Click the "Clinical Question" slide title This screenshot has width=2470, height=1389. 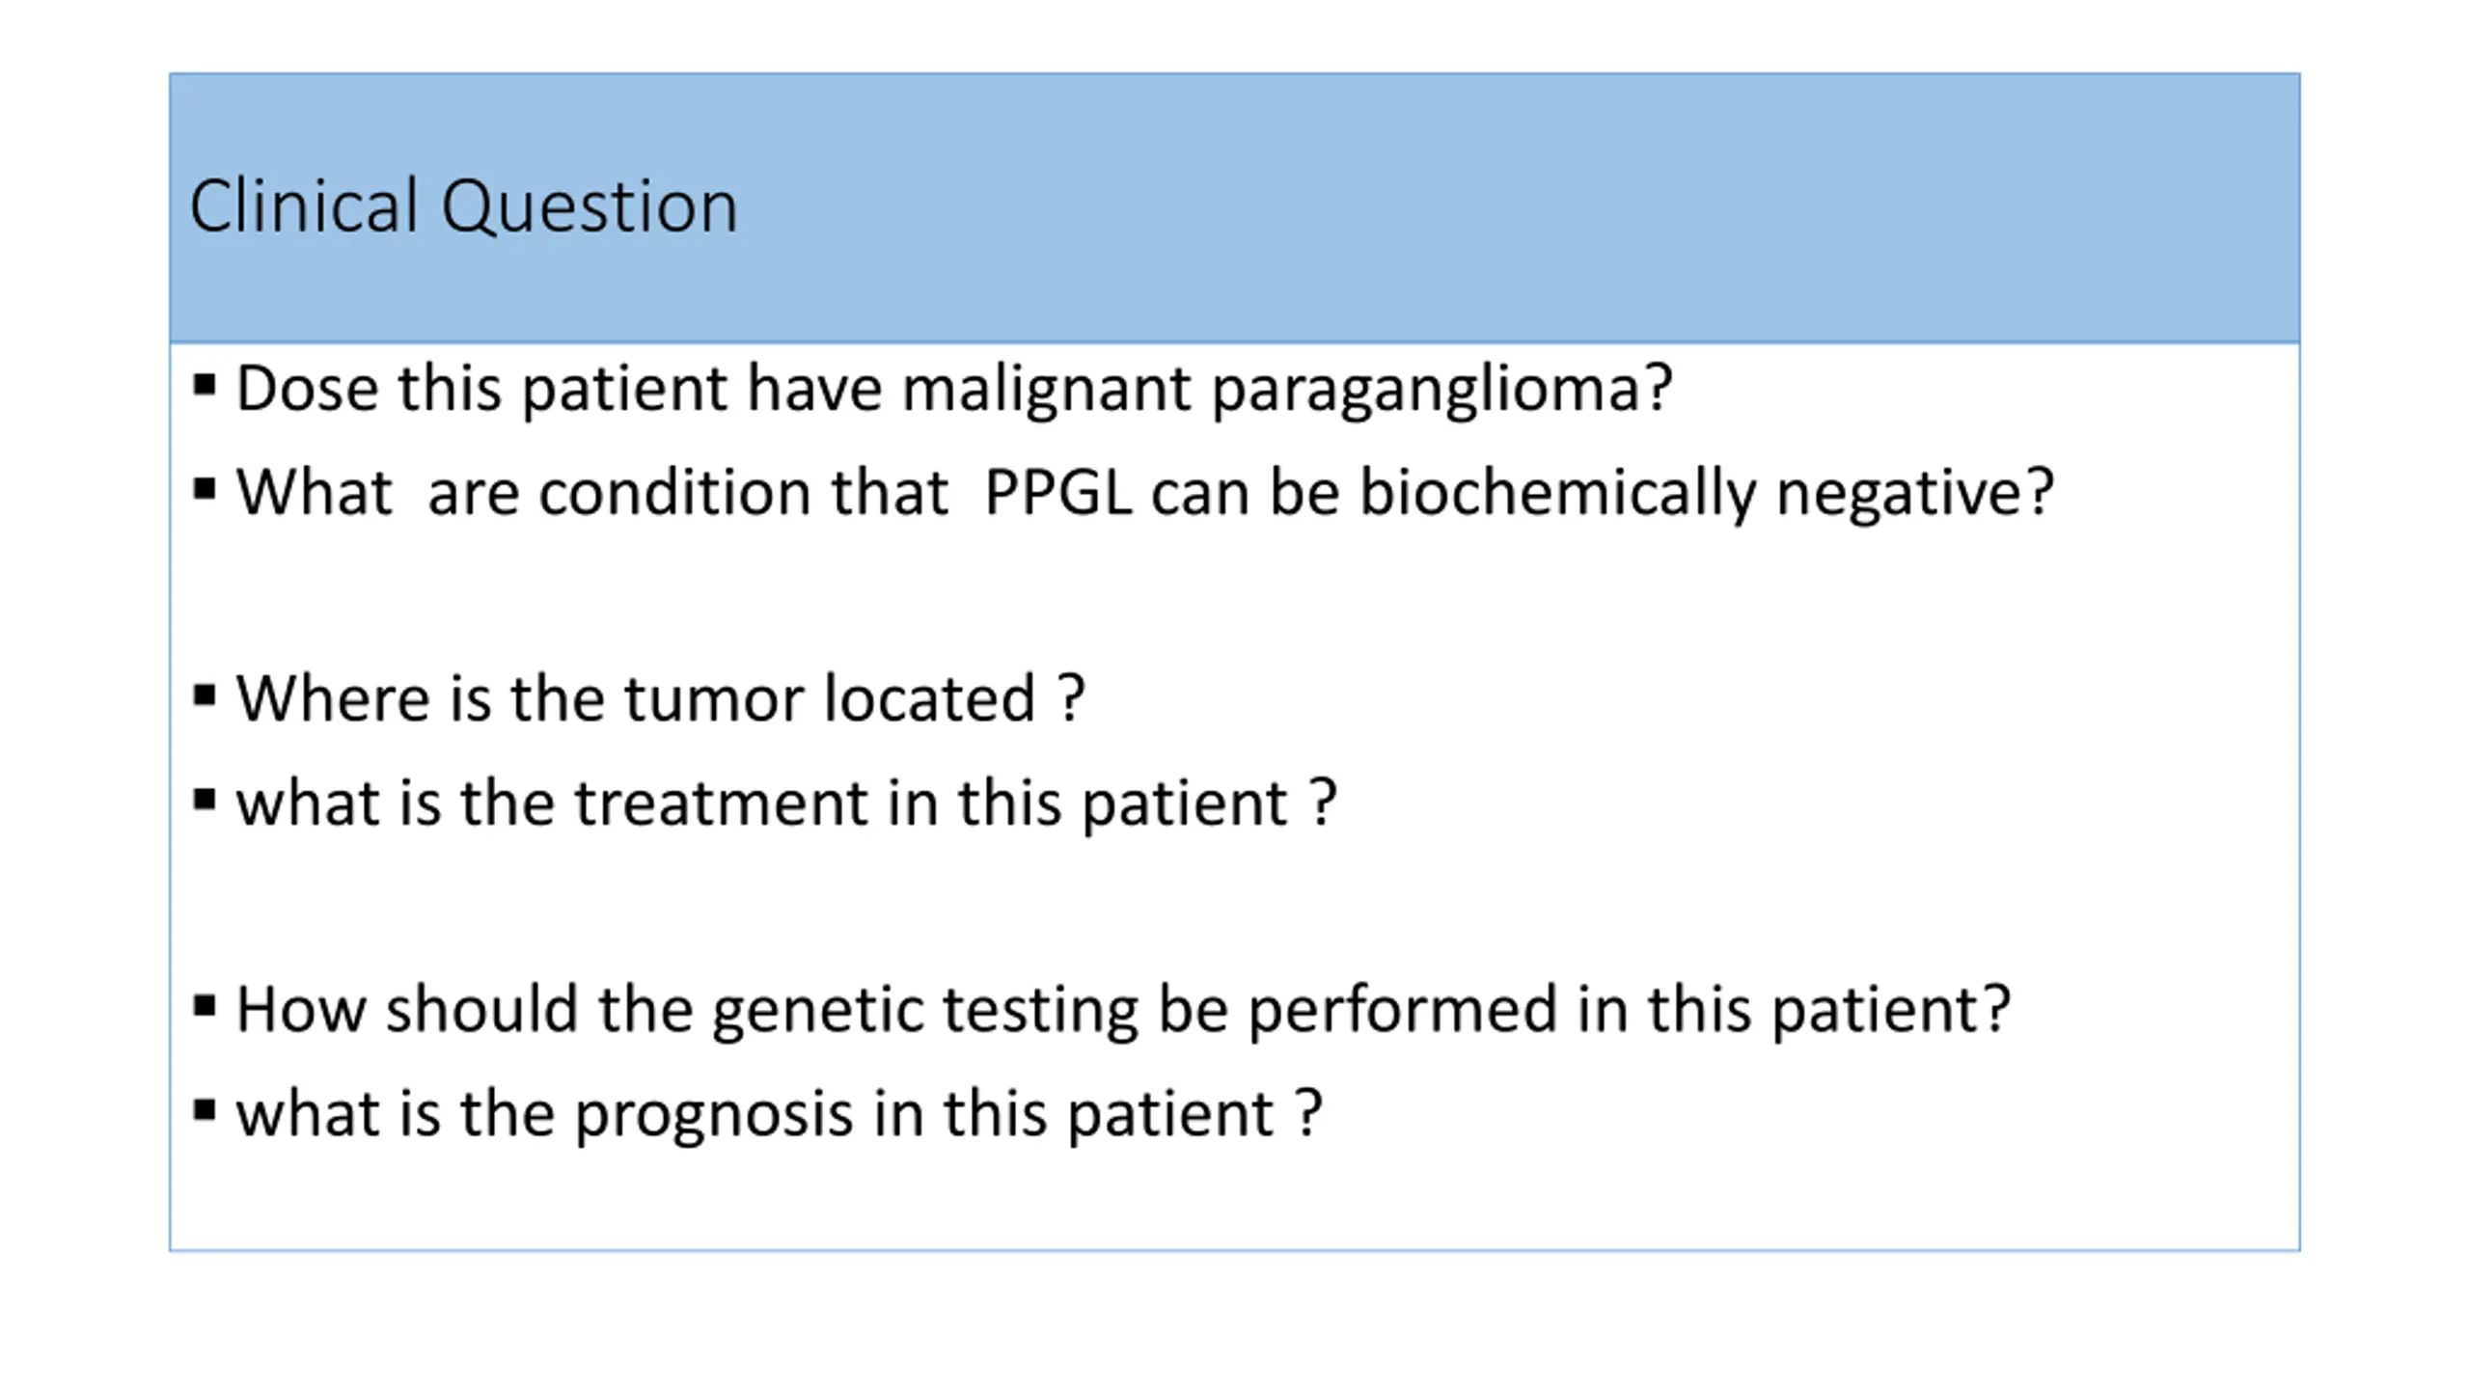point(463,206)
